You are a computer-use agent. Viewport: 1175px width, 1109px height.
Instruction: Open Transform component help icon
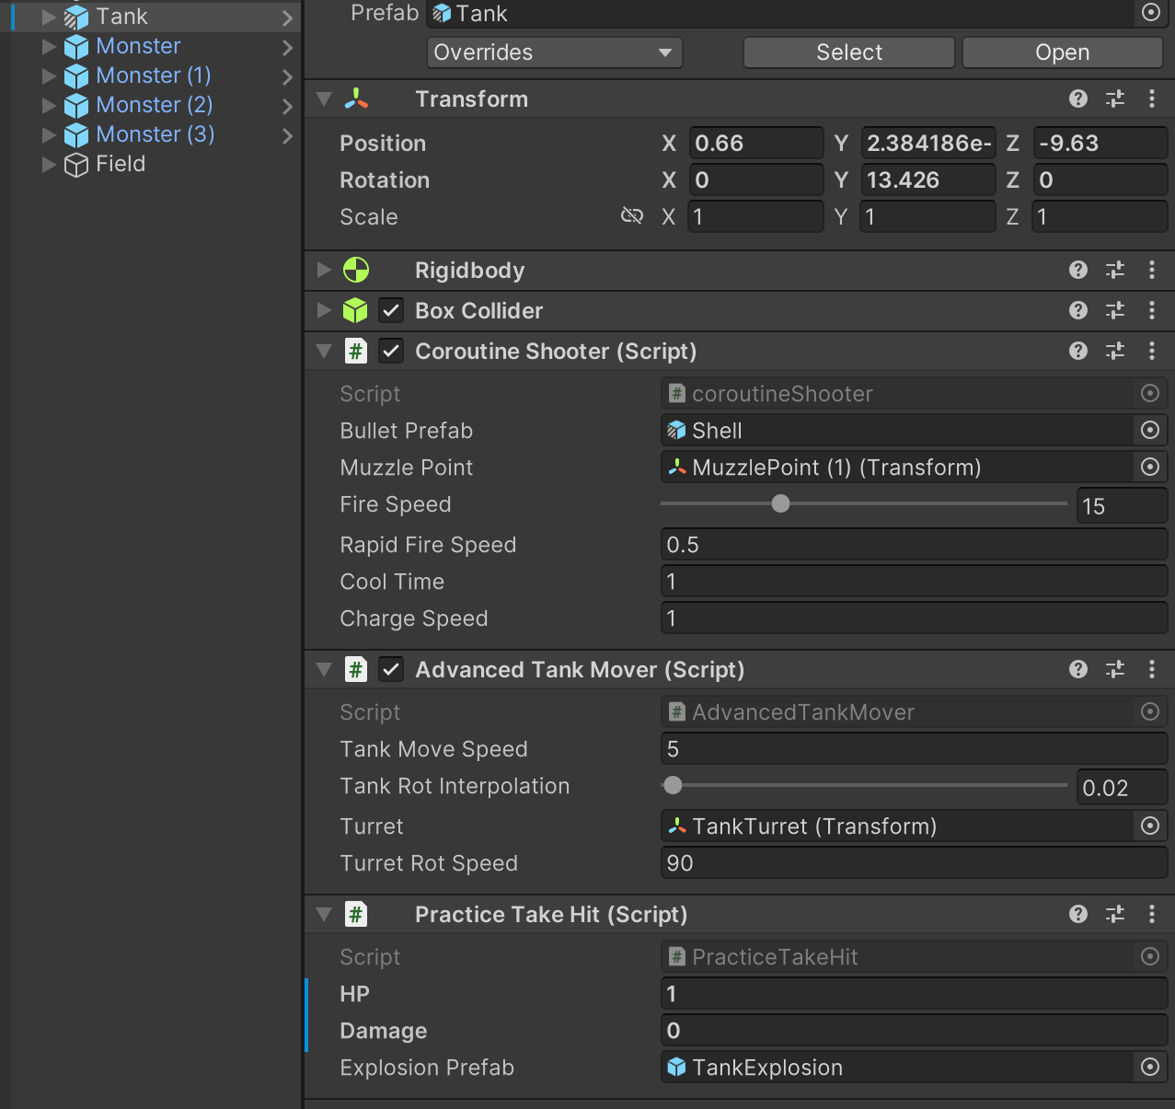(x=1078, y=98)
